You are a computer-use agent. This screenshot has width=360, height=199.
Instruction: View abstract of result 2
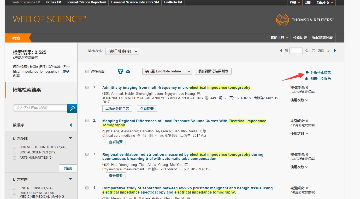click(x=116, y=142)
